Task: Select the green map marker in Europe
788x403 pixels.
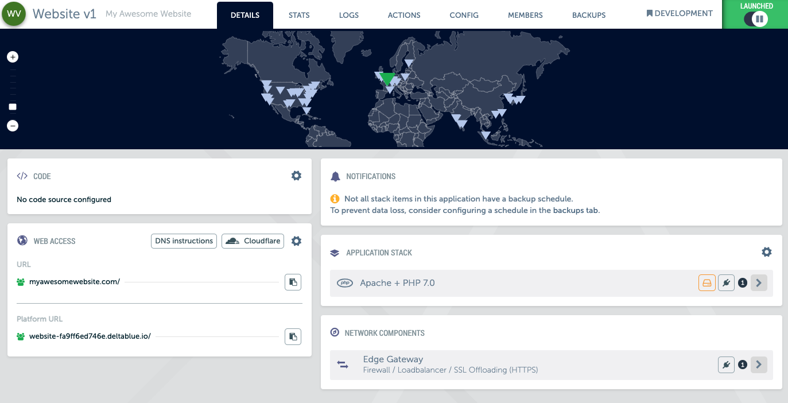Action: 387,79
